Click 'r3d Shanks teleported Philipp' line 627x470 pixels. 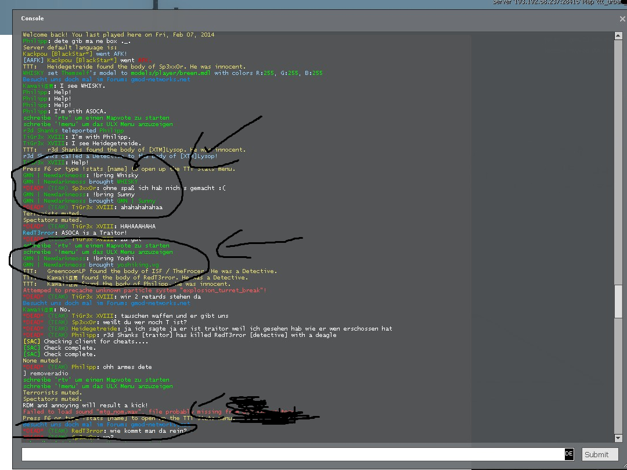73,131
